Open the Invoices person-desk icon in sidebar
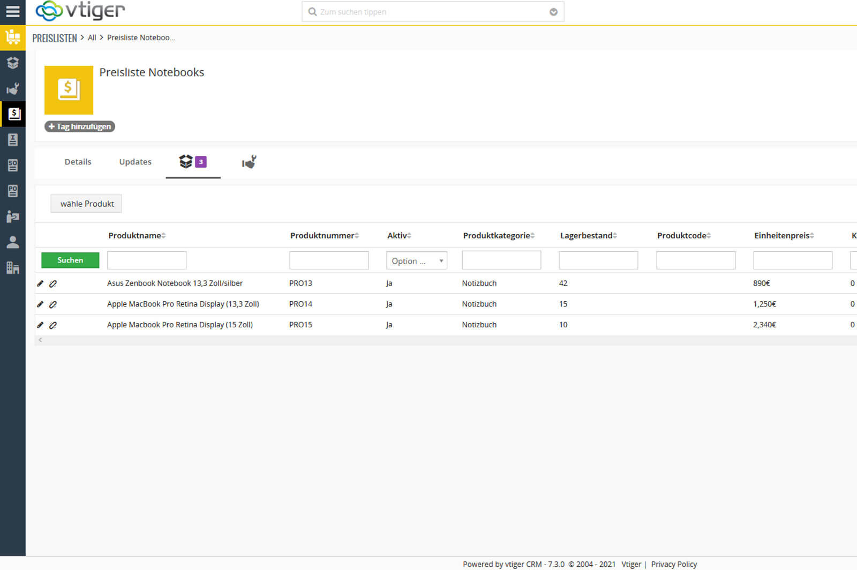Screen dimensions: 857x570 (x=13, y=216)
